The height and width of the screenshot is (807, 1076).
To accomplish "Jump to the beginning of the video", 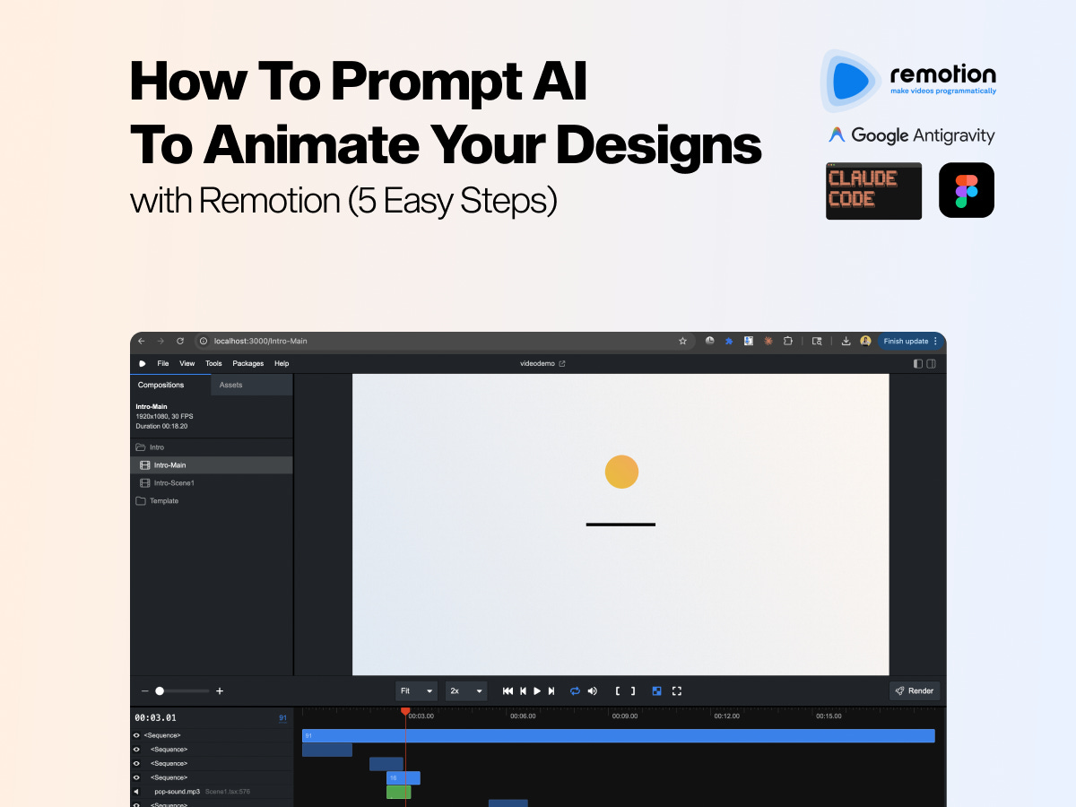I will (x=508, y=690).
